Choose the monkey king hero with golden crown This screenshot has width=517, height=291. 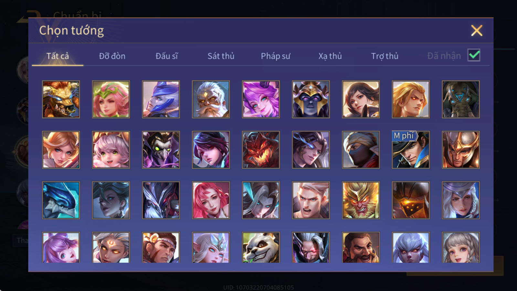click(361, 200)
